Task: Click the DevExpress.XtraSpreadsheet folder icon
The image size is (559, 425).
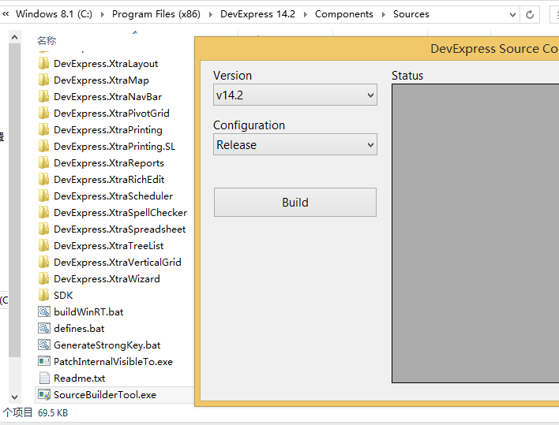Action: click(44, 229)
